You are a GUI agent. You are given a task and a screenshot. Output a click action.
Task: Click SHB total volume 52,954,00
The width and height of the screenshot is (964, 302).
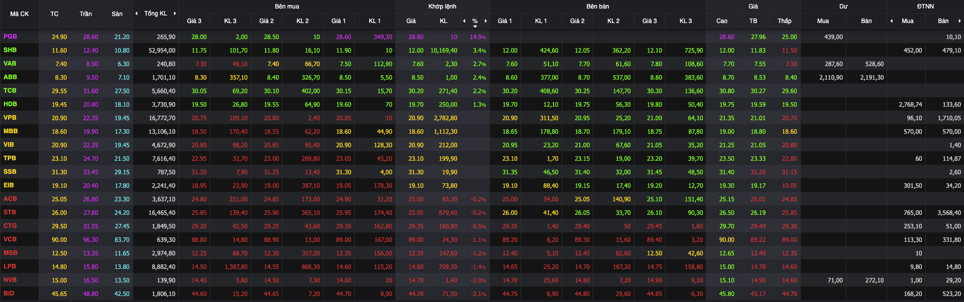click(x=162, y=51)
